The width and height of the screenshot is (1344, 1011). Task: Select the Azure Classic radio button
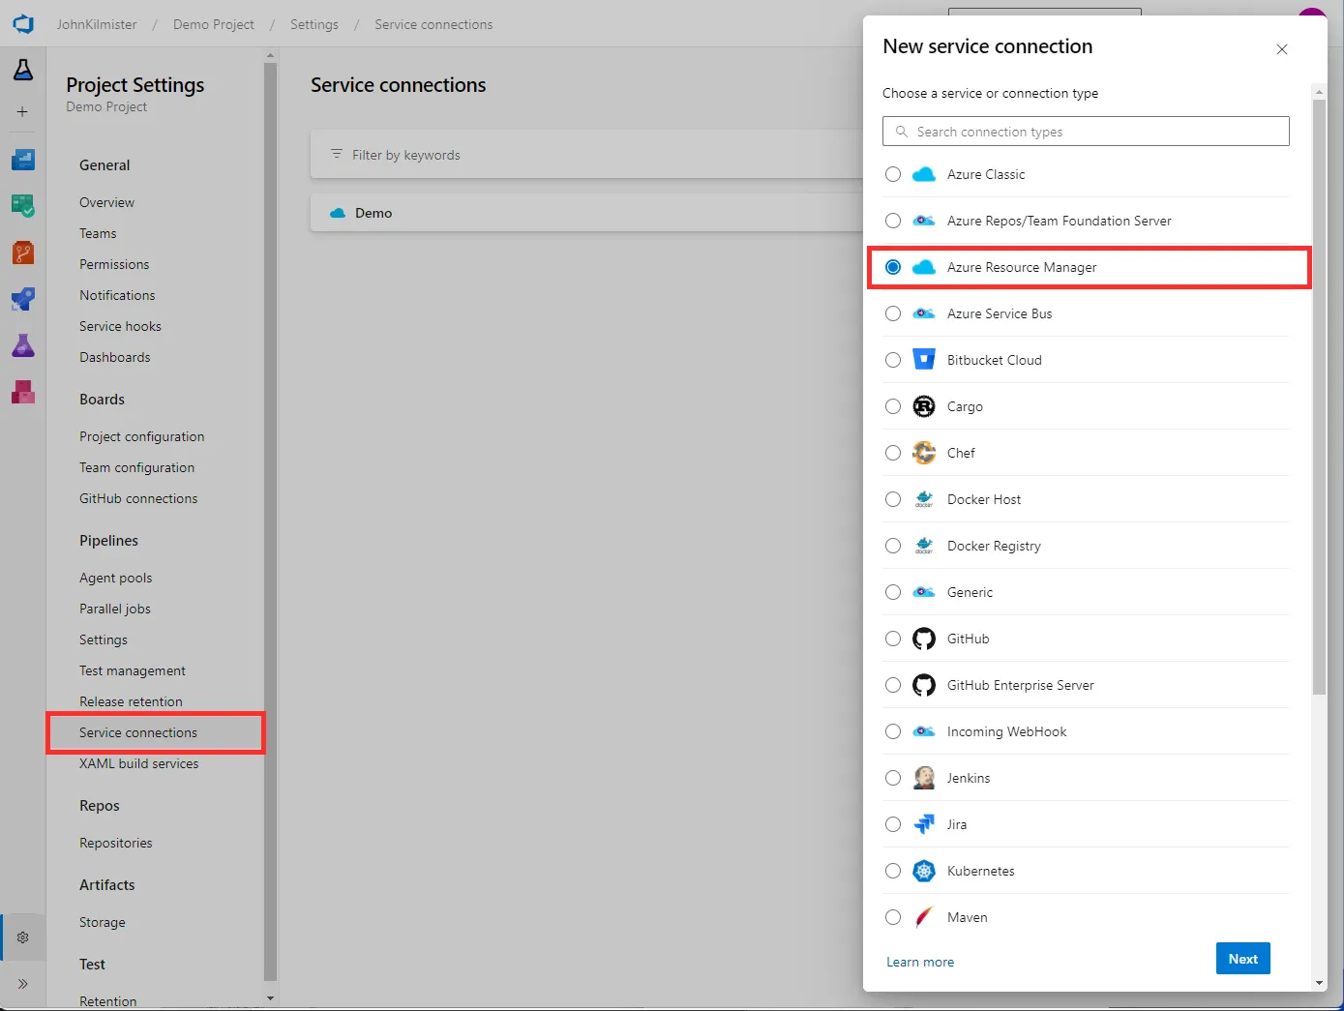(x=893, y=174)
